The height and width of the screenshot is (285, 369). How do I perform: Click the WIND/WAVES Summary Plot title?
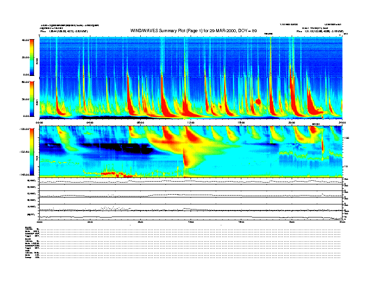[193, 31]
